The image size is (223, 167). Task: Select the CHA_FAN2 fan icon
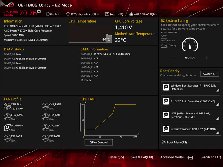[7, 117]
